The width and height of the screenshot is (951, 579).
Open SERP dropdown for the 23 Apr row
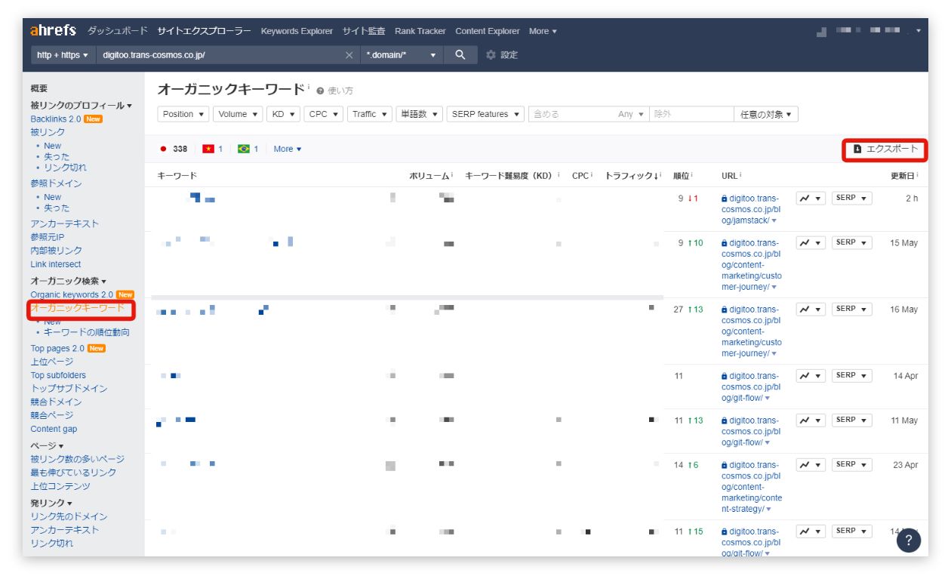point(852,465)
